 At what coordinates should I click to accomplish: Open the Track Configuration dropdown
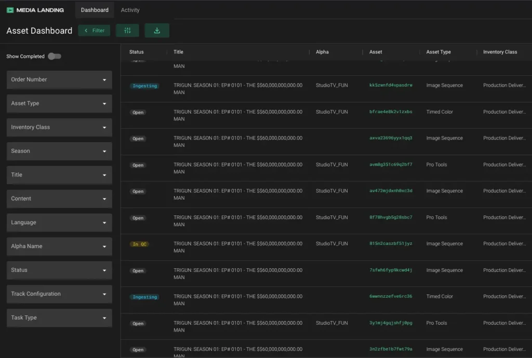coord(59,294)
